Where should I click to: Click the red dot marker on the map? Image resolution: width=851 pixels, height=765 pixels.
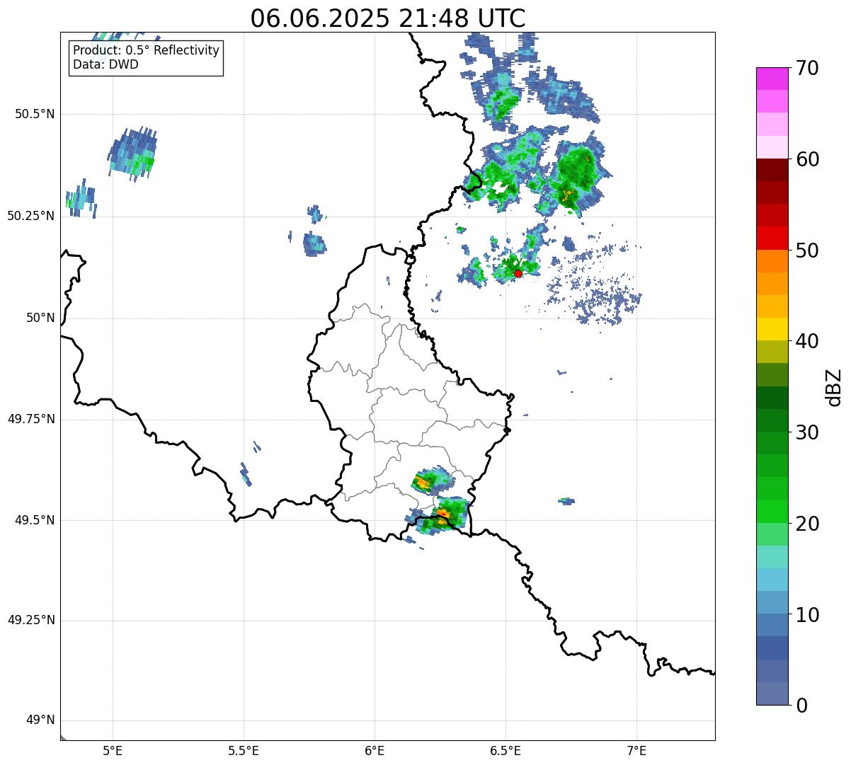[518, 273]
